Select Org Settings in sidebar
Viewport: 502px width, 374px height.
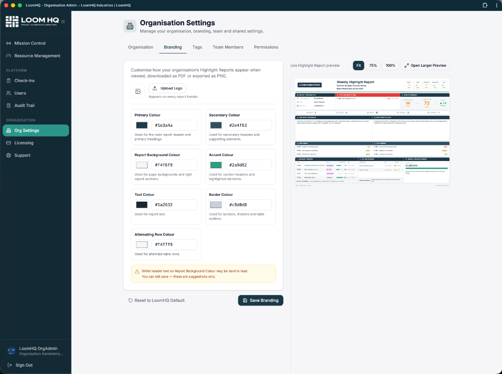pos(35,131)
